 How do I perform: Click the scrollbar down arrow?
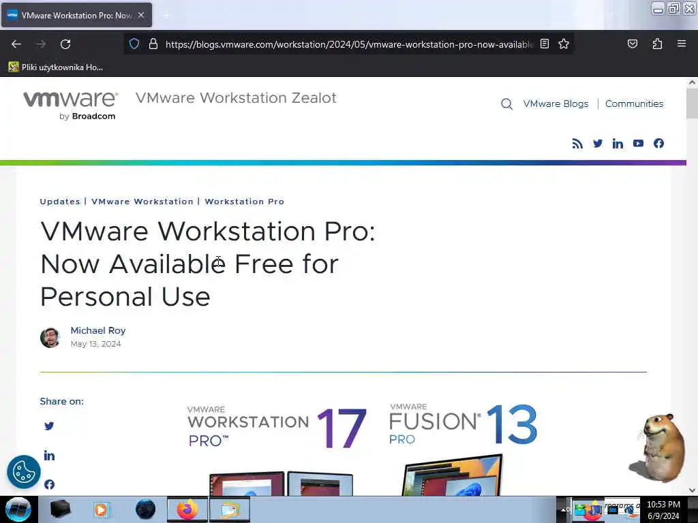692,490
